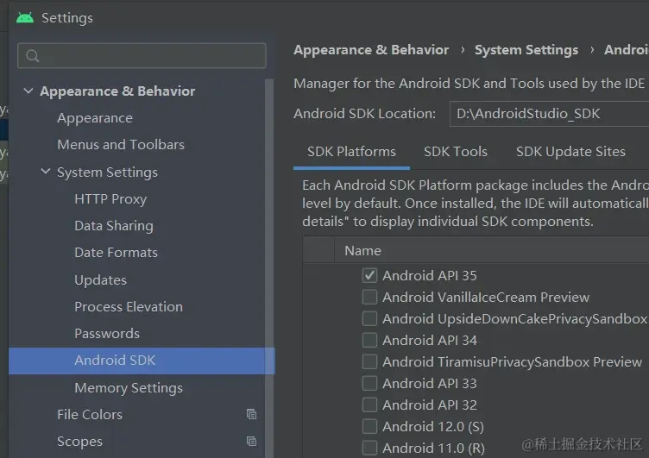Select System Settings in the tree
Viewport: 649px width, 458px height.
[x=107, y=173]
